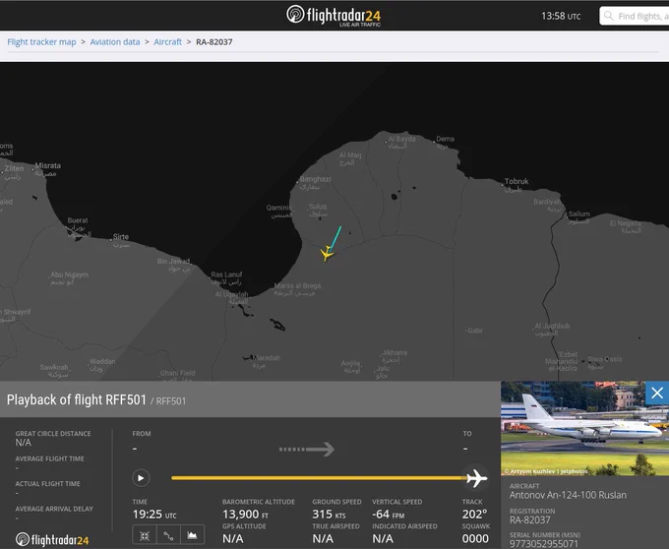
Task: Click the squawk 0000 value
Action: 475,538
